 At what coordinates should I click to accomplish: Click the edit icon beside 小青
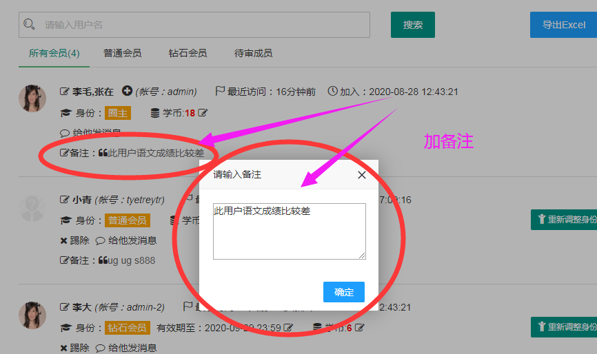click(65, 200)
